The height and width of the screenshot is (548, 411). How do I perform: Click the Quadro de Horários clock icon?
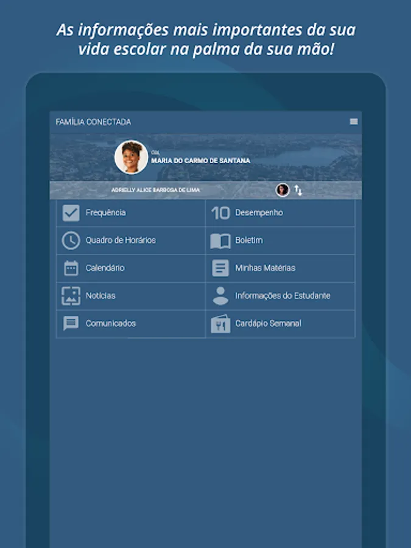click(x=71, y=241)
